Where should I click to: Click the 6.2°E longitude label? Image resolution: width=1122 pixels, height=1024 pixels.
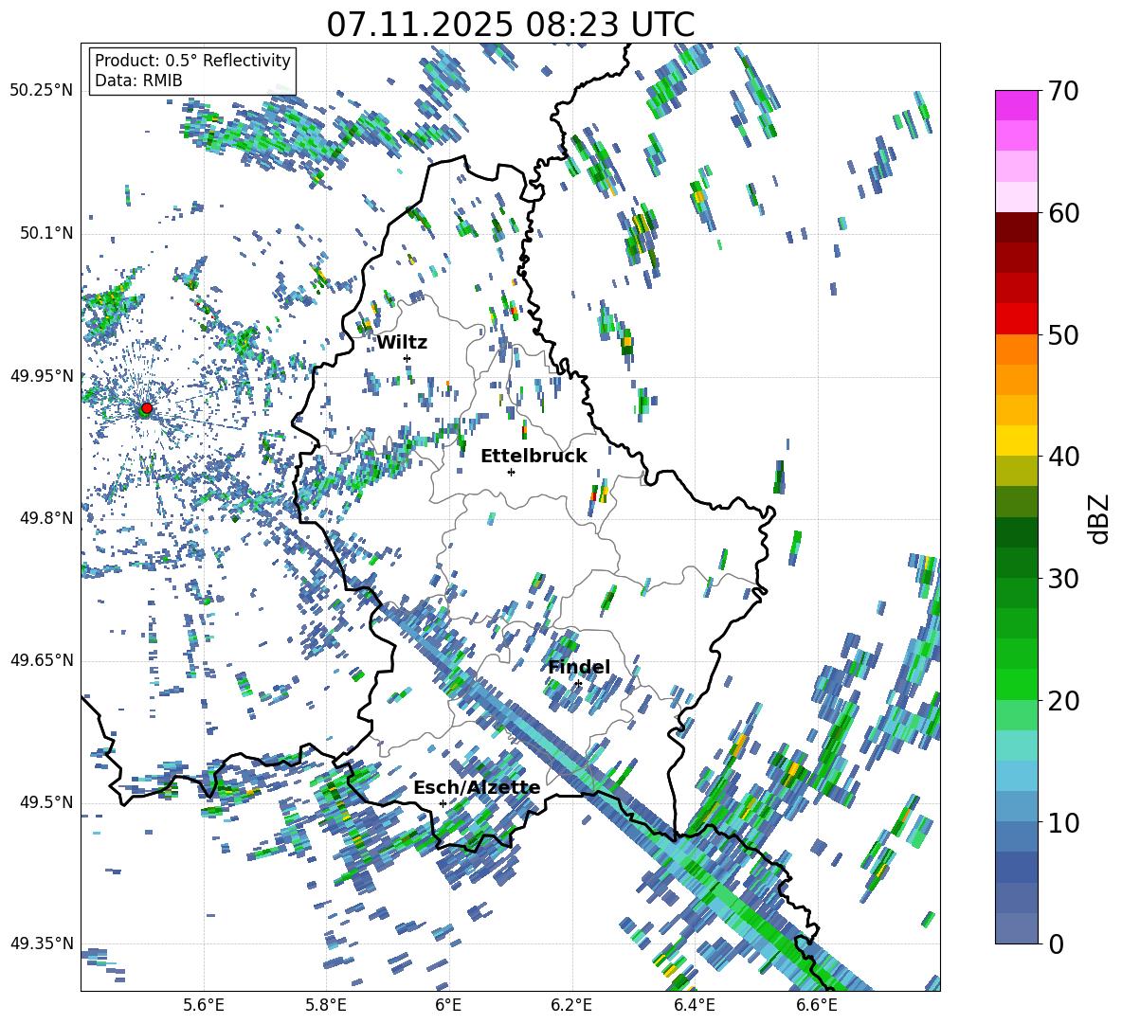click(x=571, y=1005)
